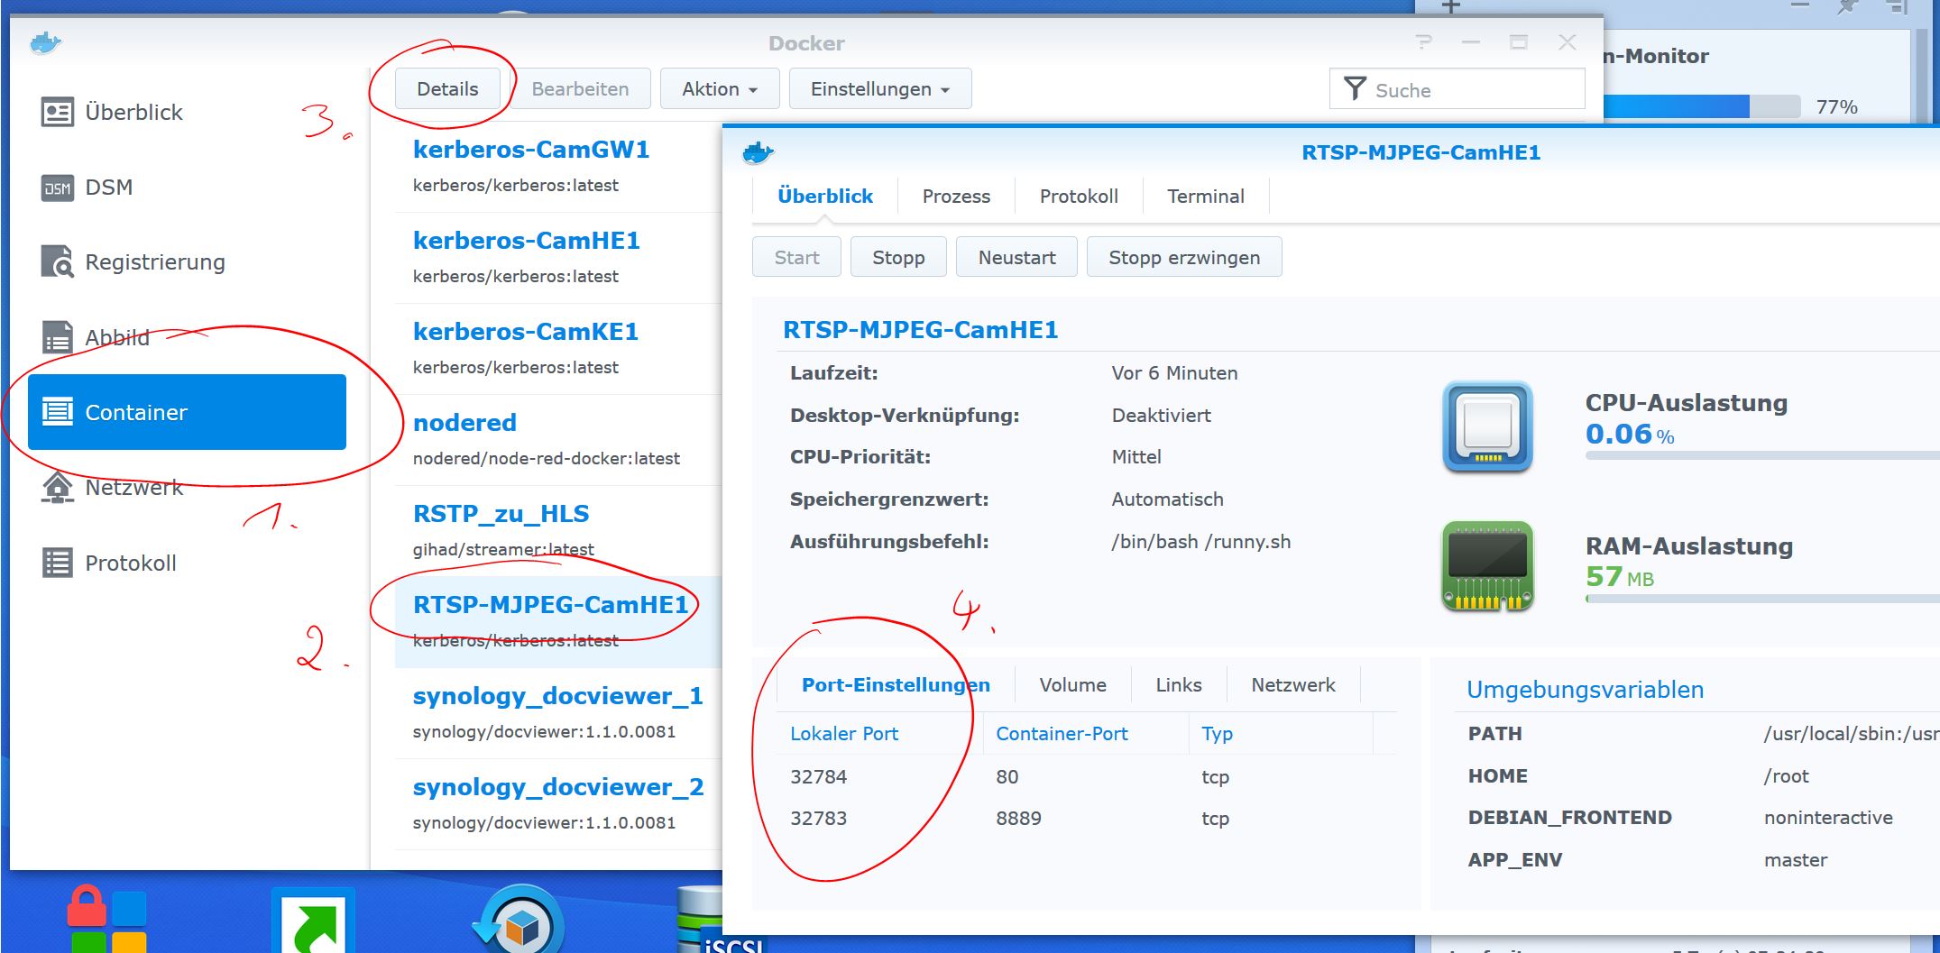This screenshot has width=1940, height=953.
Task: Select the synology_docviewer_1 container
Action: [x=558, y=713]
